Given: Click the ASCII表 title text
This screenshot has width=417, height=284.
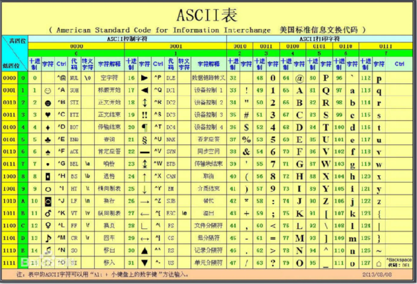Looking at the screenshot, I should pyautogui.click(x=207, y=15).
